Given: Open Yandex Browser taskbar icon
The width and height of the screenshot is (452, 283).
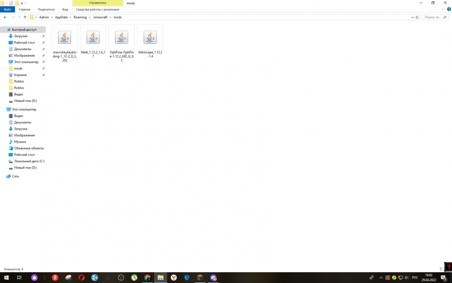Looking at the screenshot, I should [x=174, y=278].
